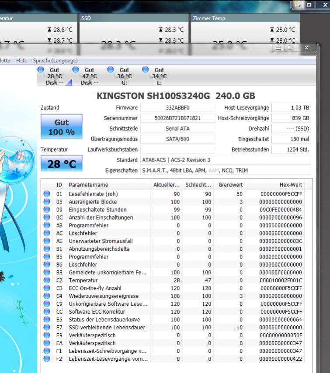Click the status icon for Ausrangierte Blöcke
Screen dimensions: 330x373
[x=47, y=201]
